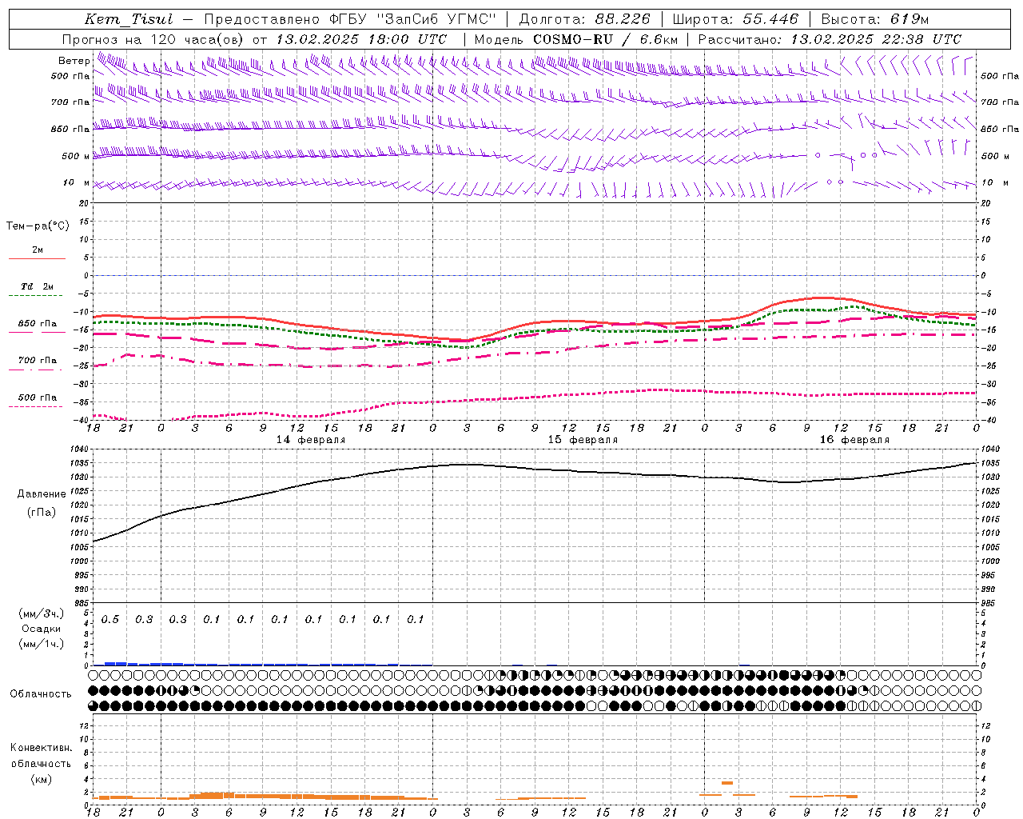Click the Td 2м dew point legend entry

38,290
